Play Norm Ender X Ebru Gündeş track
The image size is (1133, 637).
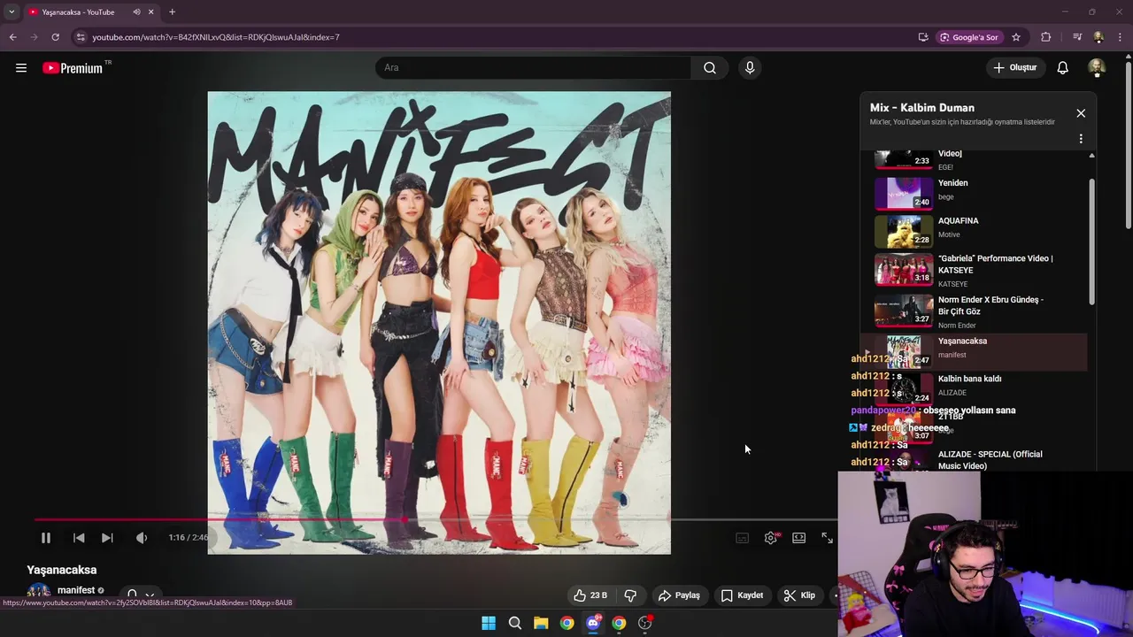pos(973,311)
